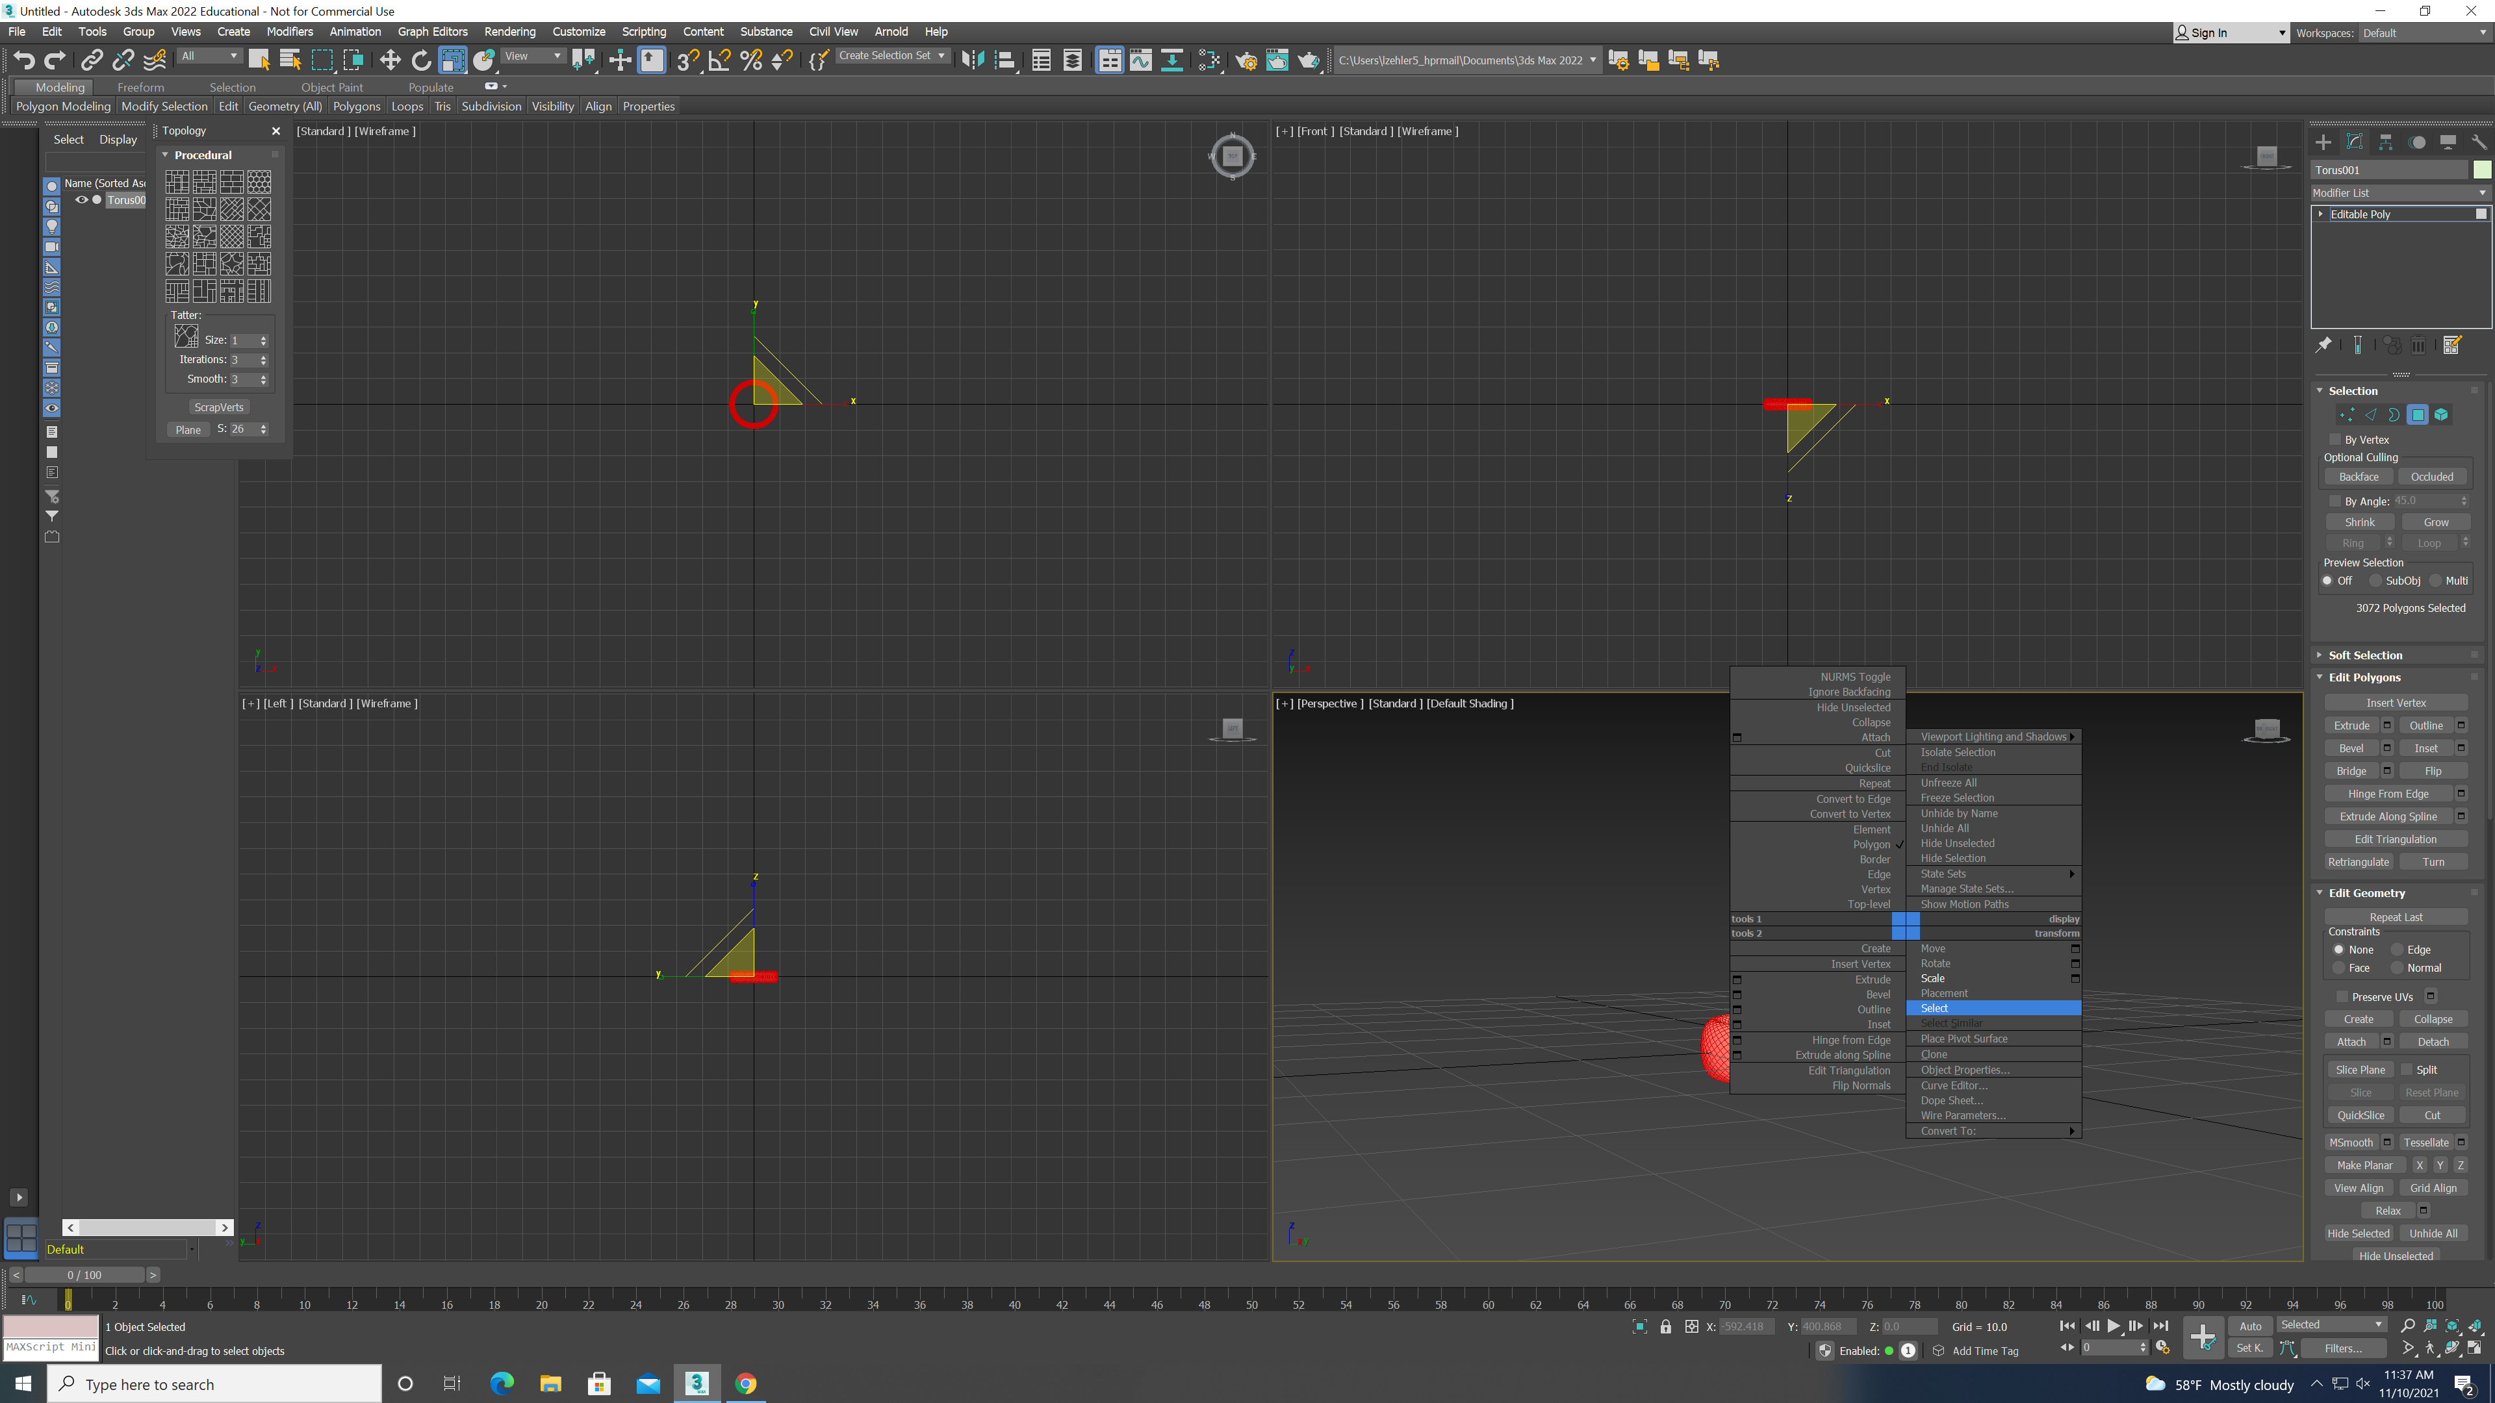Open the Mirror tool
Viewport: 2495px width, 1403px height.
[x=973, y=60]
